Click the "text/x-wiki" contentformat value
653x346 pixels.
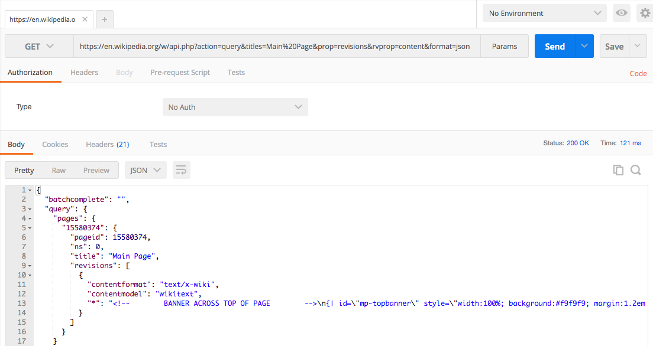click(x=188, y=285)
